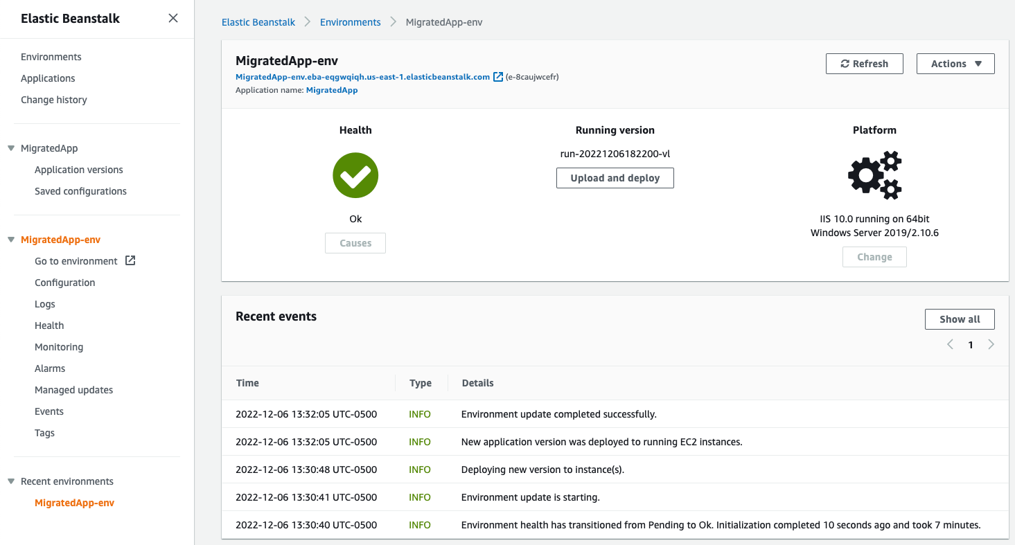This screenshot has height=545, width=1015.
Task: Click 'New application version was deployed' event text
Action: point(602,442)
